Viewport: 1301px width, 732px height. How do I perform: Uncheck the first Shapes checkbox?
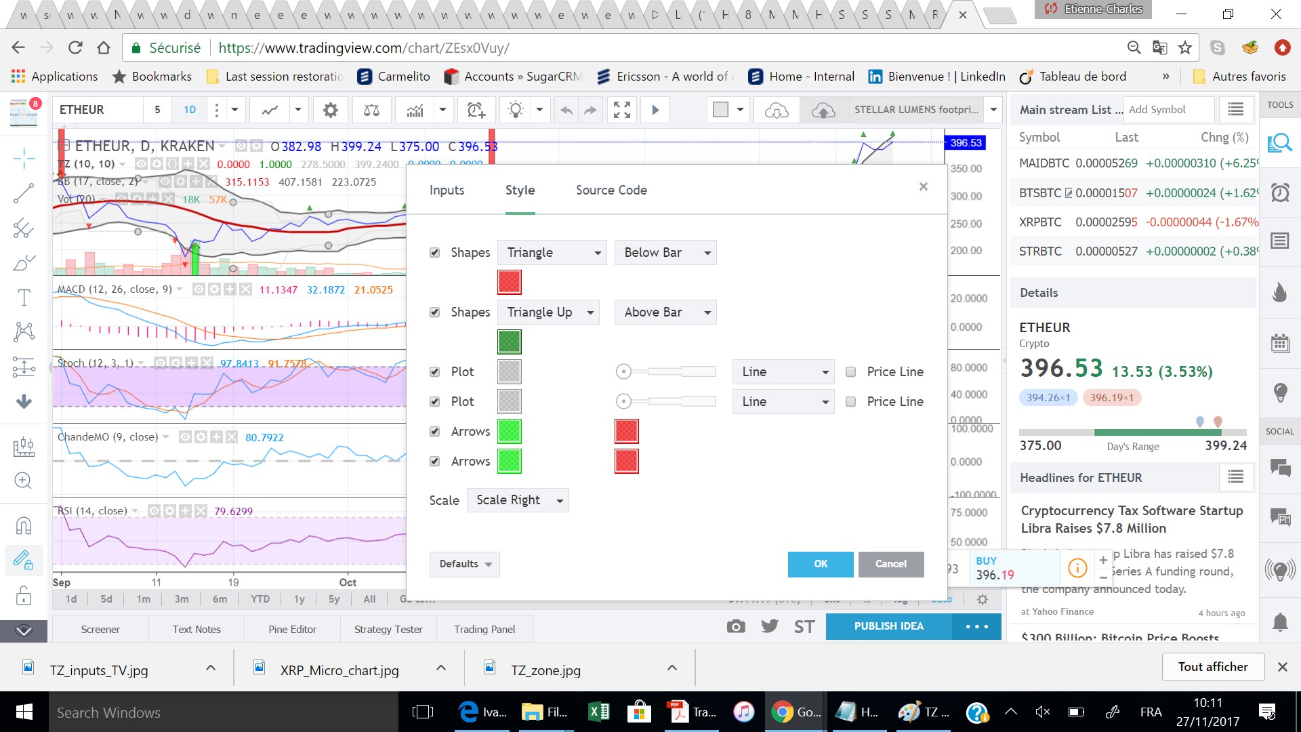point(435,253)
